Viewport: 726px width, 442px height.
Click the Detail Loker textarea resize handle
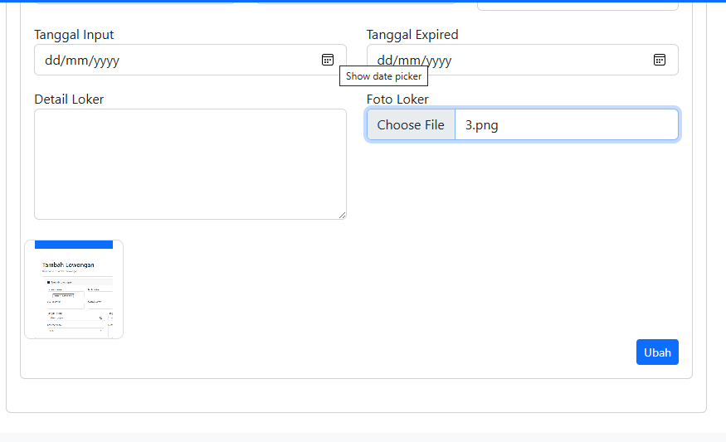(x=342, y=215)
